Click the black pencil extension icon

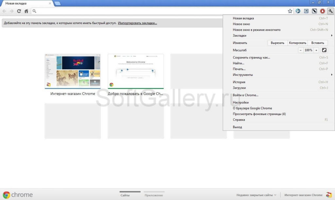click(314, 11)
